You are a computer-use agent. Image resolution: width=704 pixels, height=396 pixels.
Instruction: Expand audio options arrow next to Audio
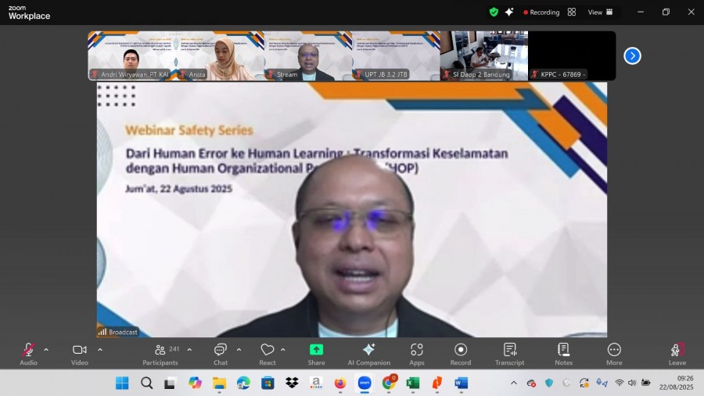coord(46,350)
